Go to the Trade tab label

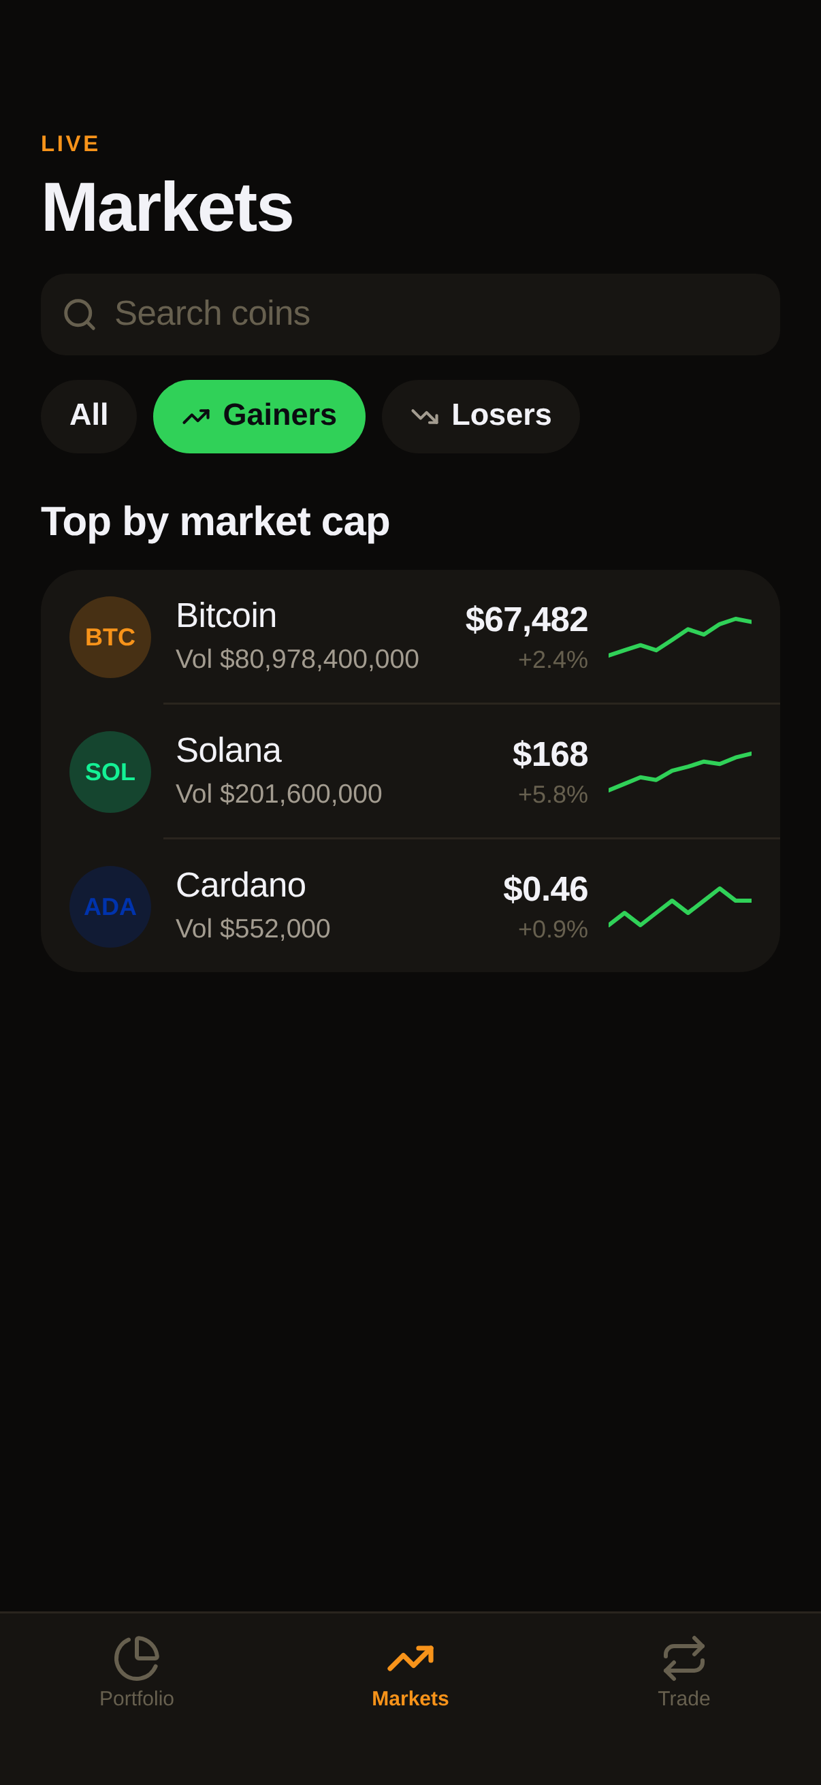(x=683, y=1699)
